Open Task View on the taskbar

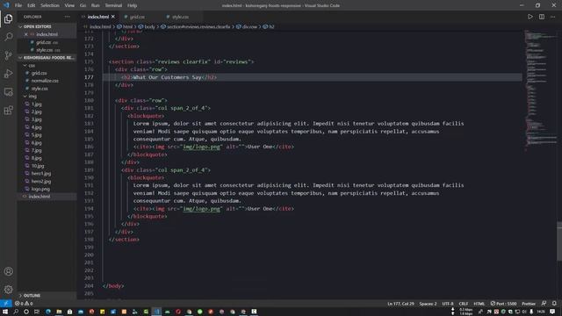(x=37, y=312)
